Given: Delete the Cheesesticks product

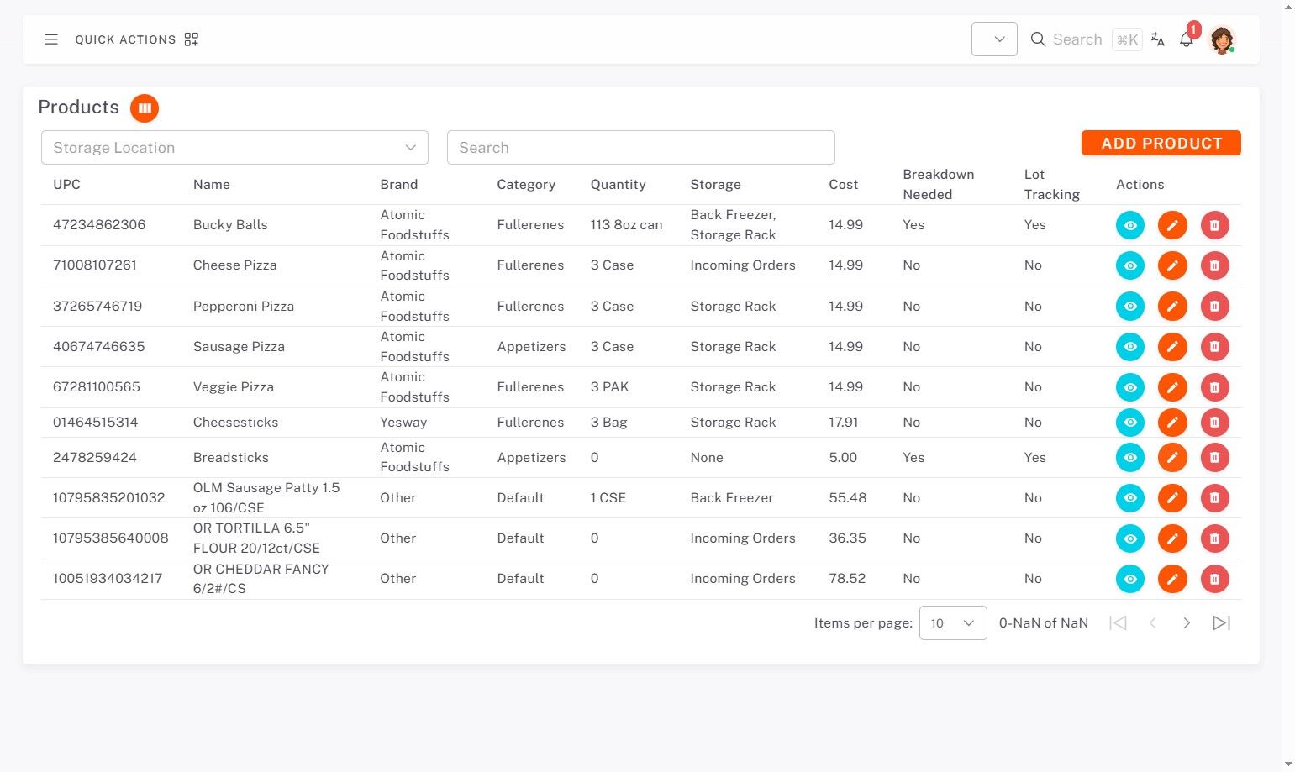Looking at the screenshot, I should tap(1214, 423).
